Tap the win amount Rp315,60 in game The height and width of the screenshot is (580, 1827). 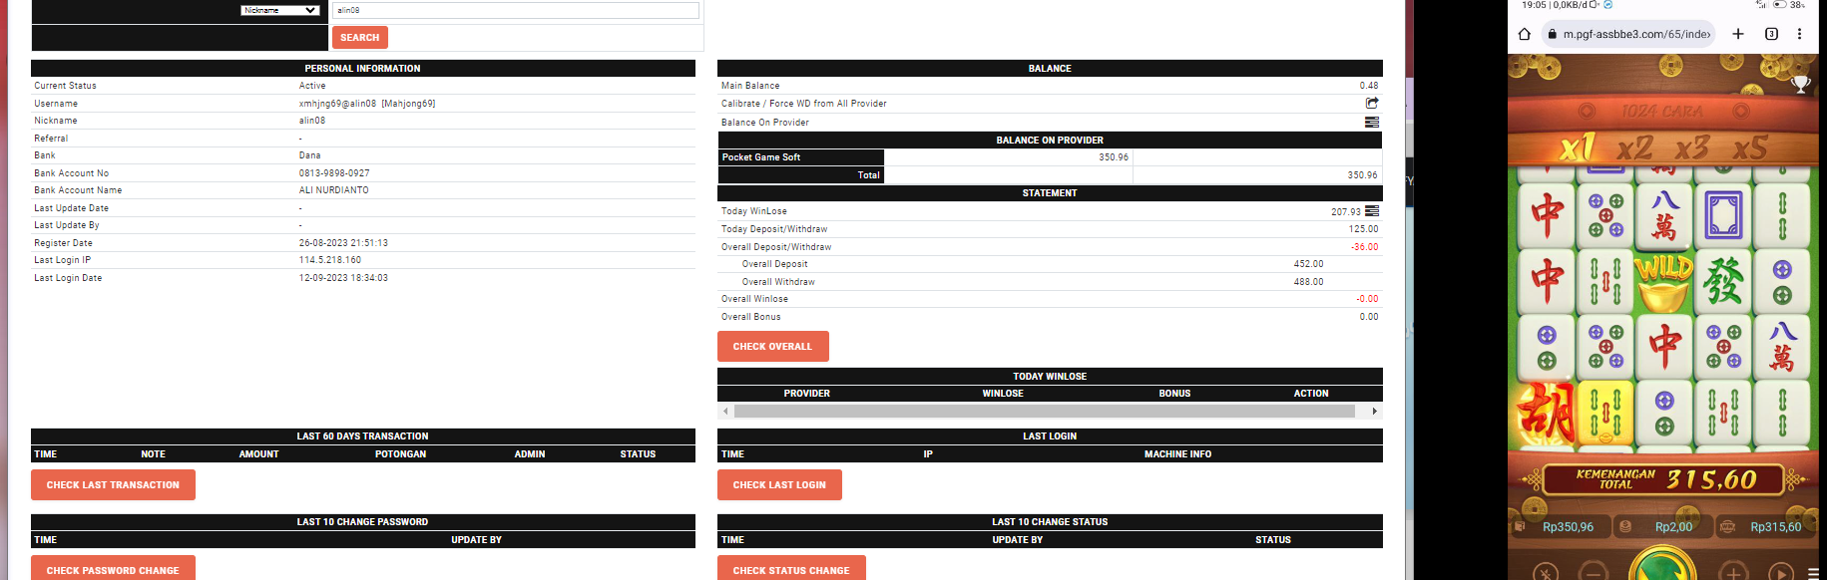click(1775, 527)
